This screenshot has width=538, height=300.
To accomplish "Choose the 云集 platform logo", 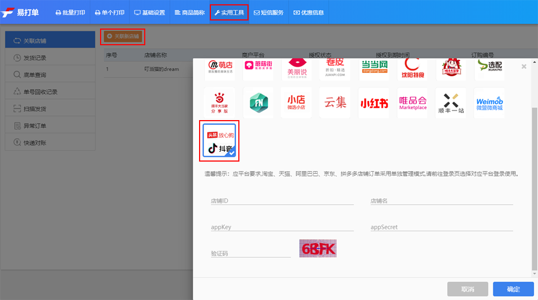I will [x=335, y=103].
